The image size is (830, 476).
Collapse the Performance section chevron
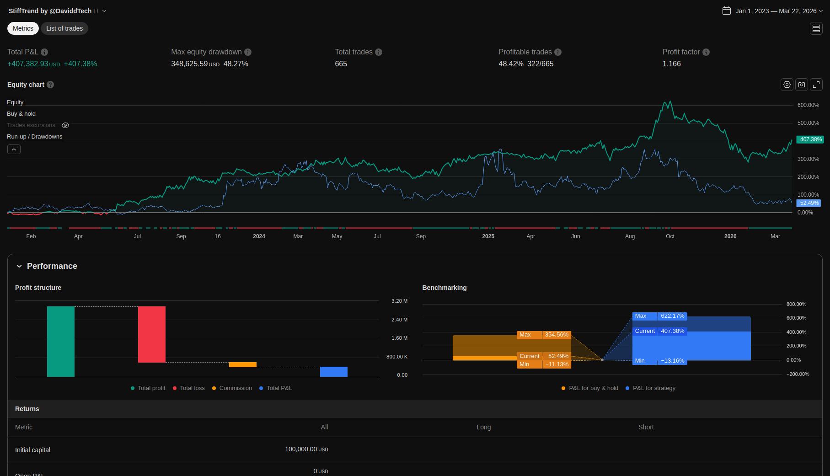[19, 266]
